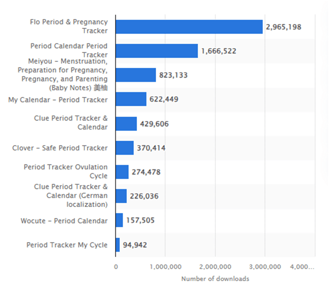This screenshot has width=329, height=290.
Task: Click the "Clover – Safe Period Tracker" label text
Action: point(60,148)
